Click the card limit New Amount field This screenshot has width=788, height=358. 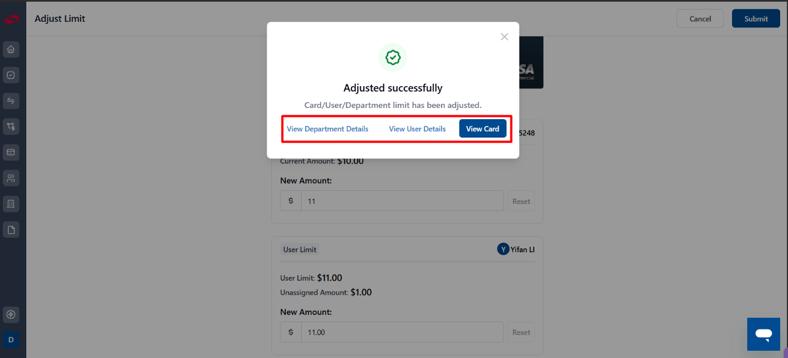pyautogui.click(x=402, y=201)
